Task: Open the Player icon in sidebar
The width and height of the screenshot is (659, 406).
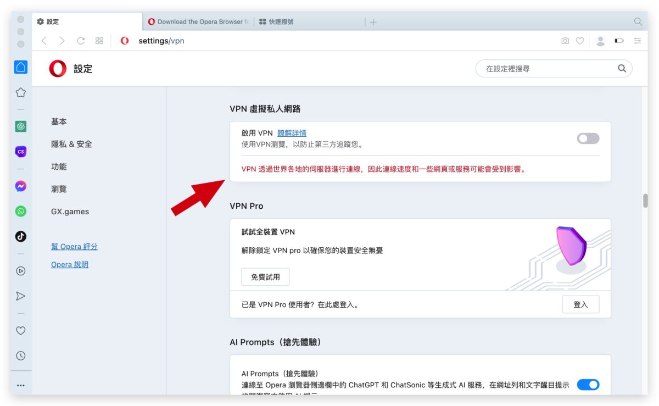Action: [x=20, y=271]
